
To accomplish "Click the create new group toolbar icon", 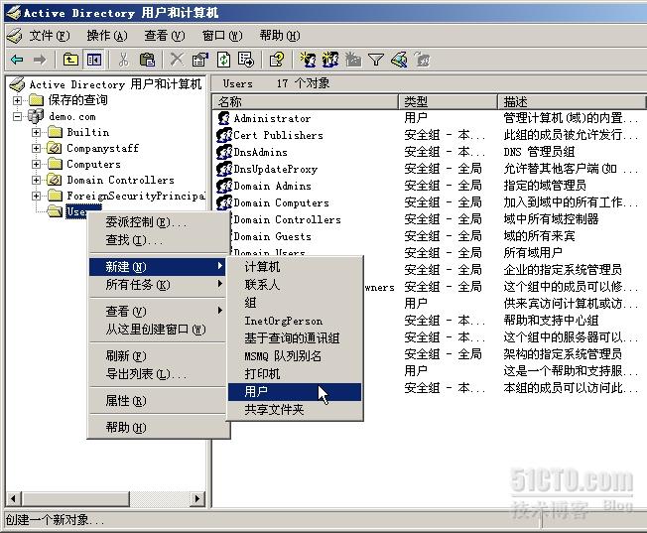I will coord(330,60).
